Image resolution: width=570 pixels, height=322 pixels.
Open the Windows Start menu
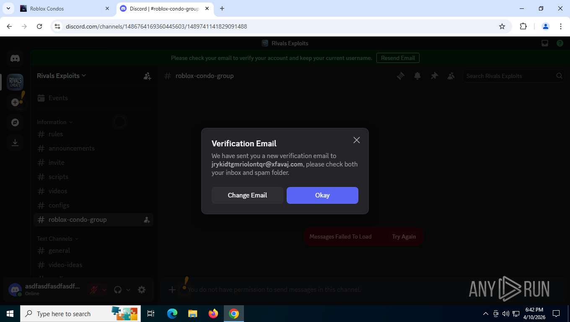click(10, 314)
